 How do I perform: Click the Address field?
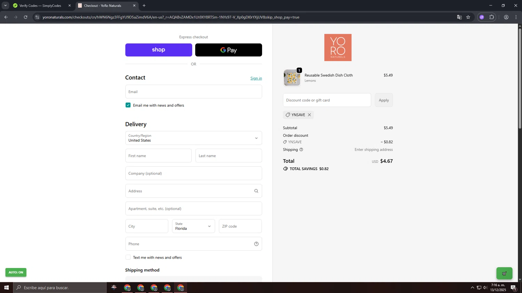pos(193,191)
